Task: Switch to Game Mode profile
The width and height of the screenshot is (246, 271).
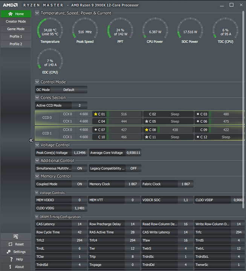Action: [x=16, y=29]
